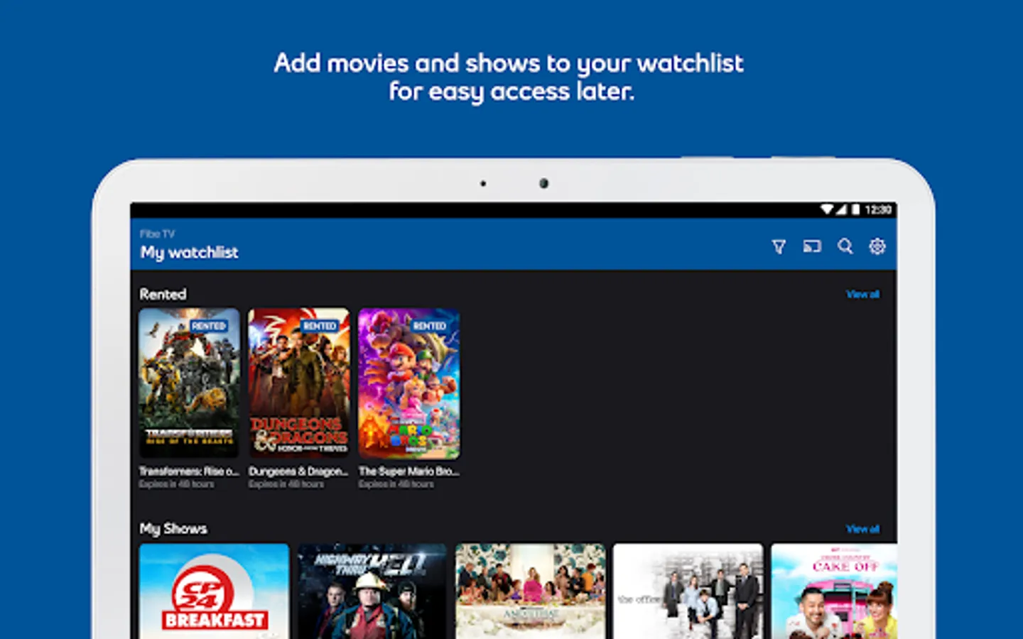Viewport: 1023px width, 639px height.
Task: Click the expiry text under Super Mario Bros
Action: pyautogui.click(x=396, y=484)
